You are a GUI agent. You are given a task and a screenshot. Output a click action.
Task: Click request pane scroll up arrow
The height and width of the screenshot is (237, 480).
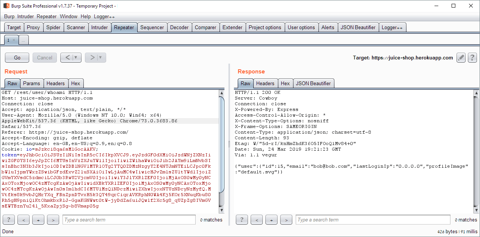point(222,93)
